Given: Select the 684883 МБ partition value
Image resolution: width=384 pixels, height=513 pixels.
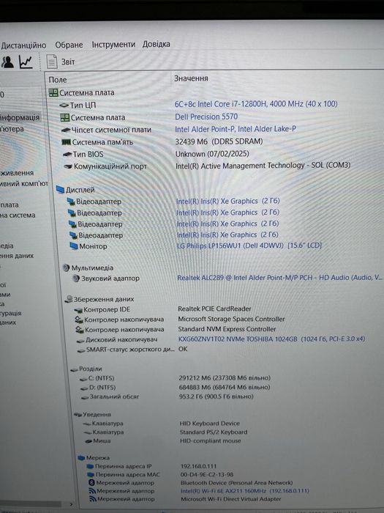Looking at the screenshot, I should coord(225,387).
